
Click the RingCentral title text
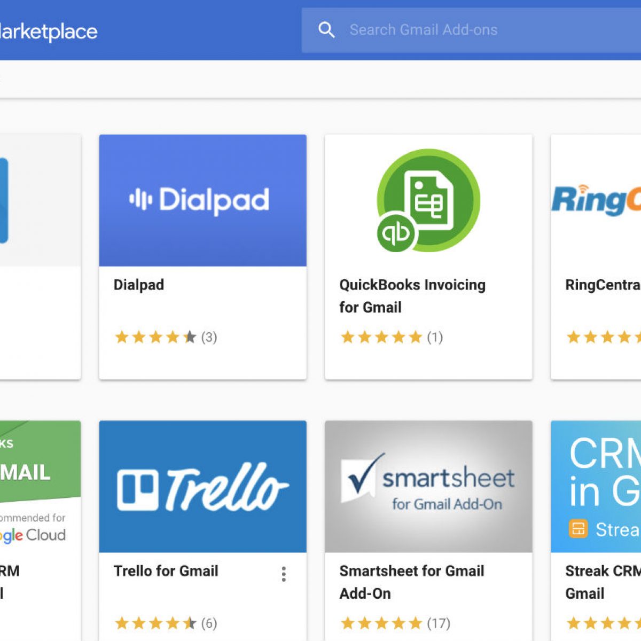pyautogui.click(x=602, y=285)
